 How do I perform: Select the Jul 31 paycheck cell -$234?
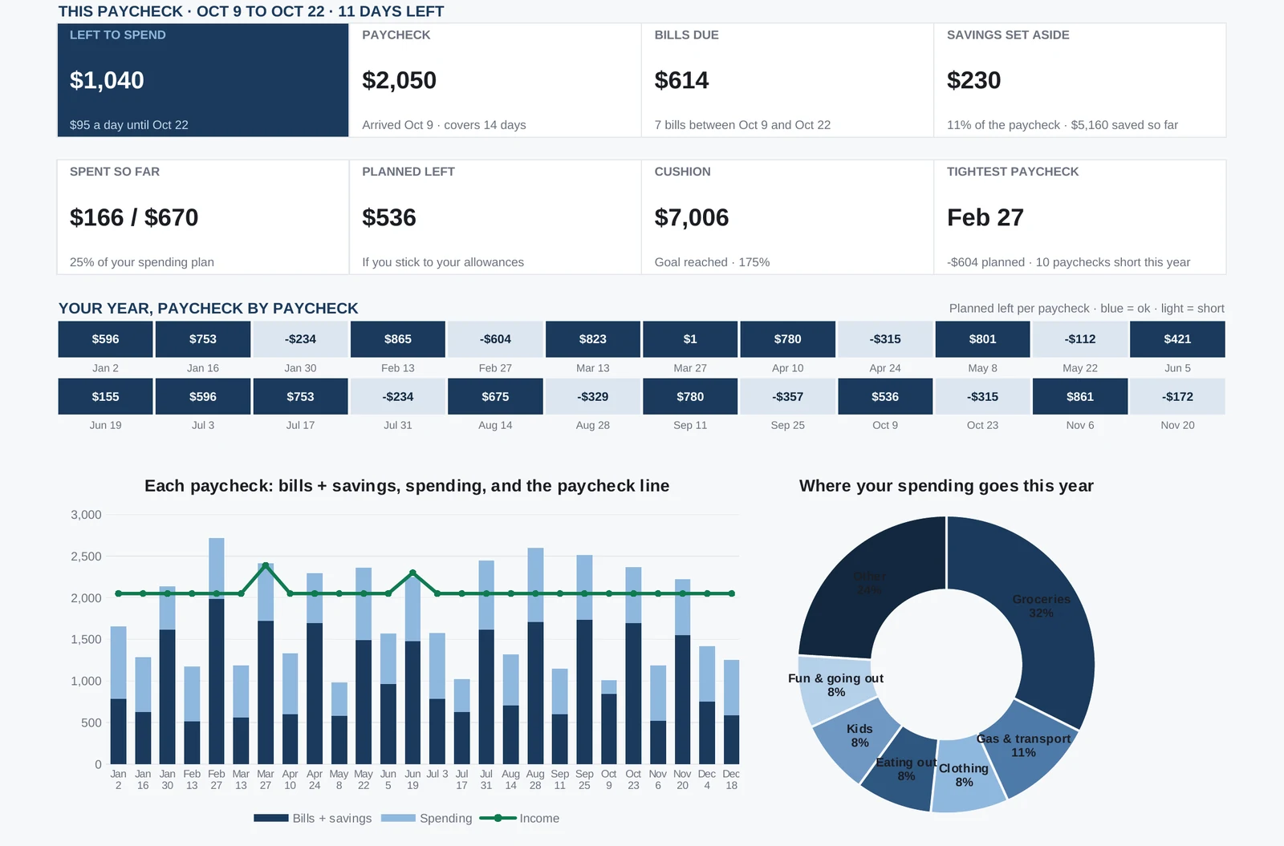(x=398, y=397)
